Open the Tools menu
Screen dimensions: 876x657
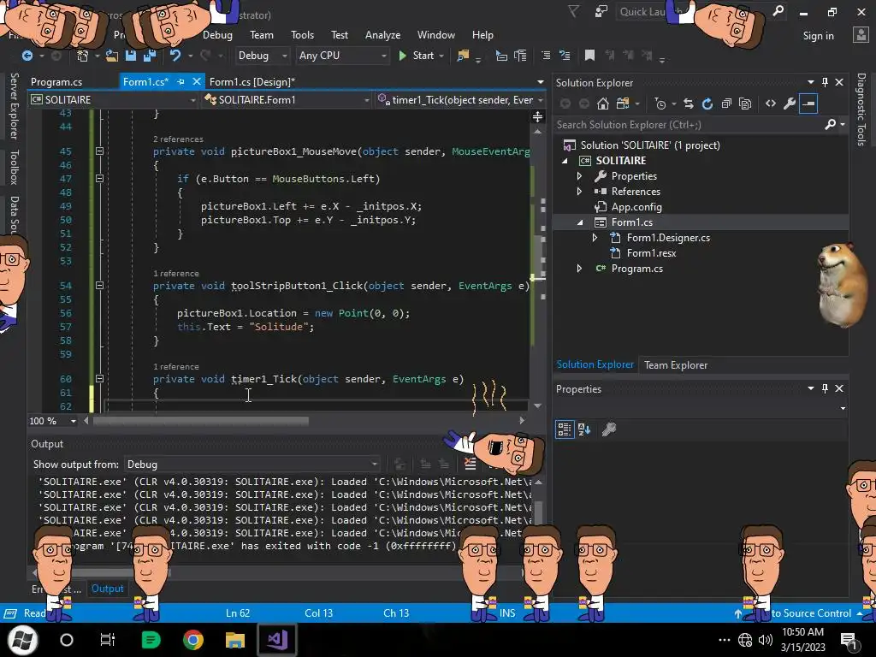(302, 34)
